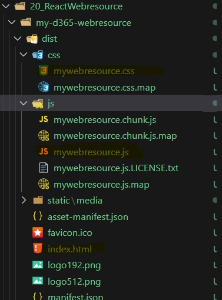Viewport: 222px width, 300px height.
Task: Open the logo512.png file
Action: point(74,282)
